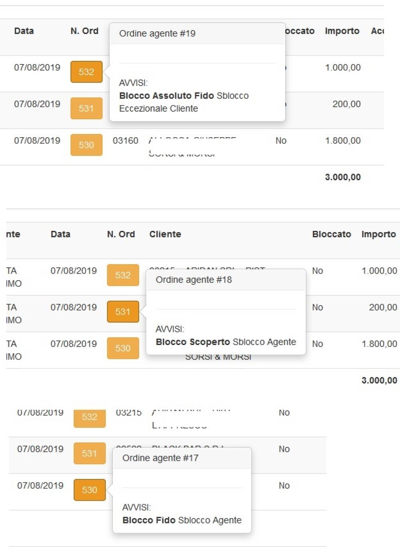The width and height of the screenshot is (400, 547).
Task: Click the 'Blocco Fido Sblocco Agente' warning
Action: click(x=182, y=520)
